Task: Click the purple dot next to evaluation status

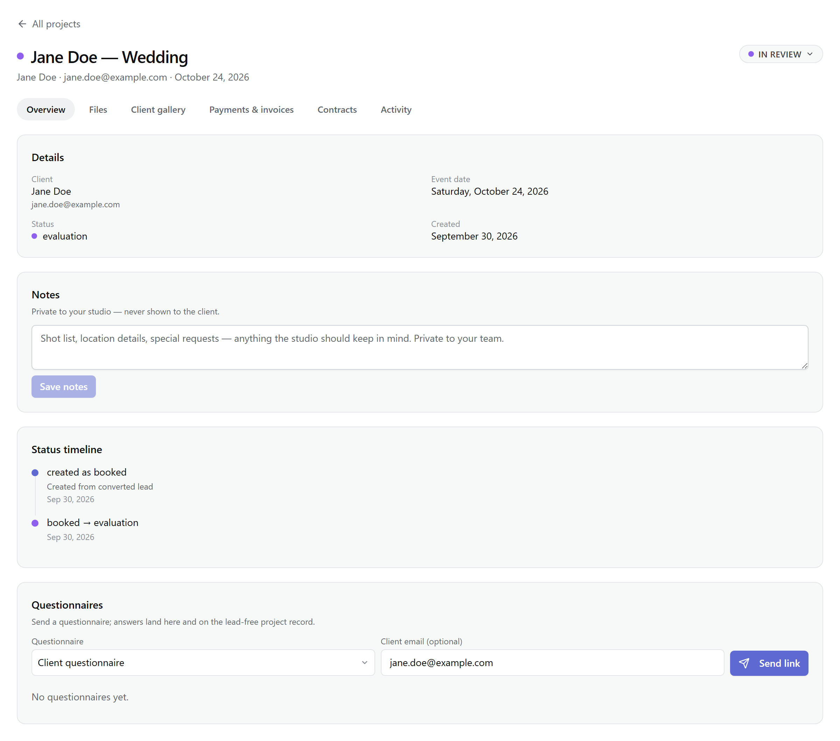Action: pyautogui.click(x=35, y=236)
